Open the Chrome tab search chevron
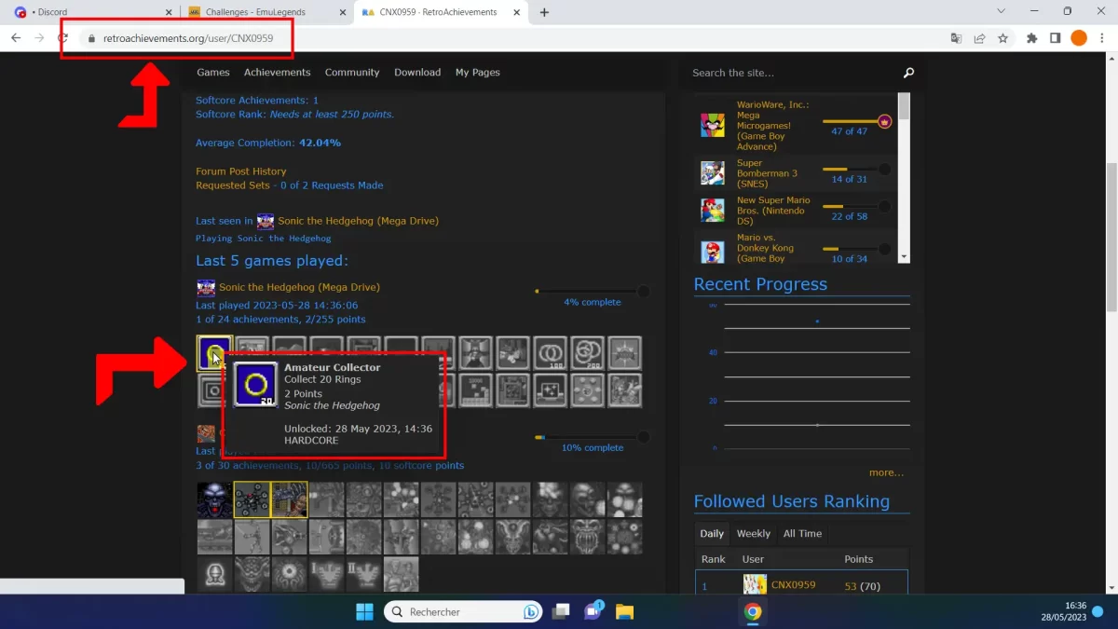This screenshot has width=1118, height=629. tap(1001, 12)
